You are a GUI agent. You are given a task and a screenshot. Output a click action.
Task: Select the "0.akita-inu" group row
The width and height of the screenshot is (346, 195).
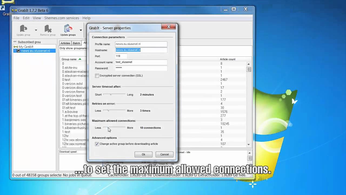(x=70, y=68)
